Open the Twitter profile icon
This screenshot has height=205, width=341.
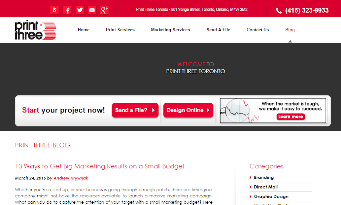click(x=80, y=10)
